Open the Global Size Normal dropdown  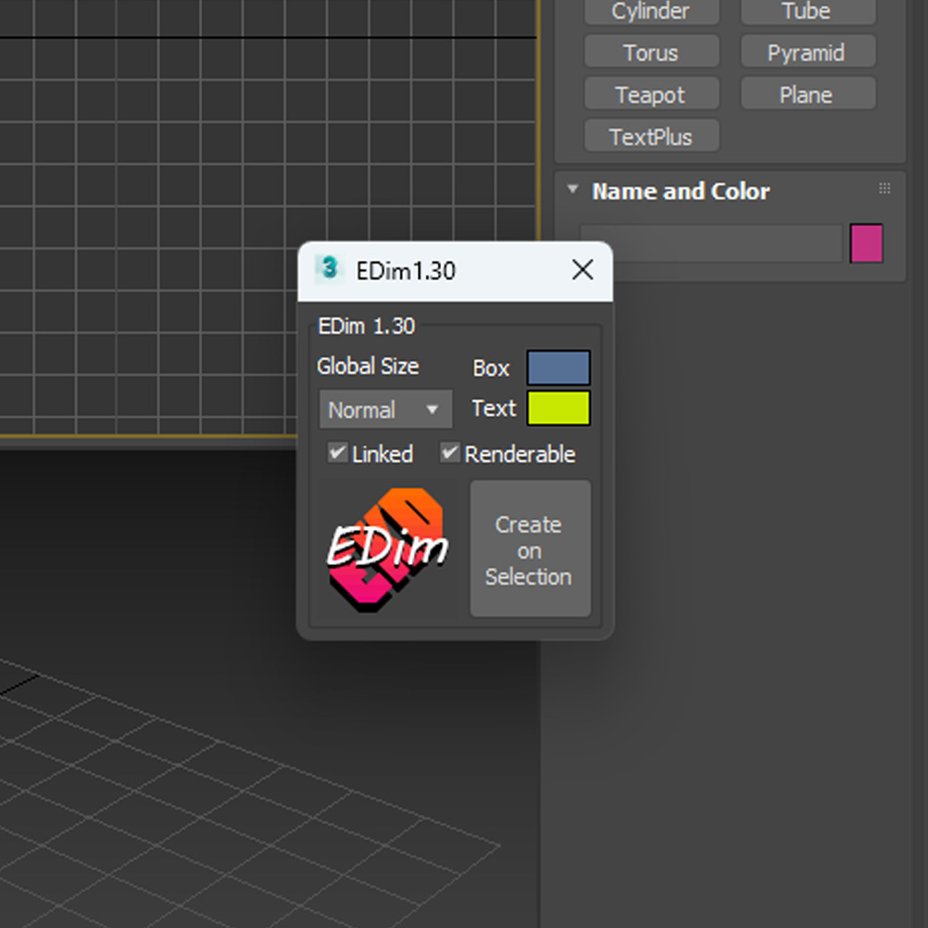coord(385,409)
